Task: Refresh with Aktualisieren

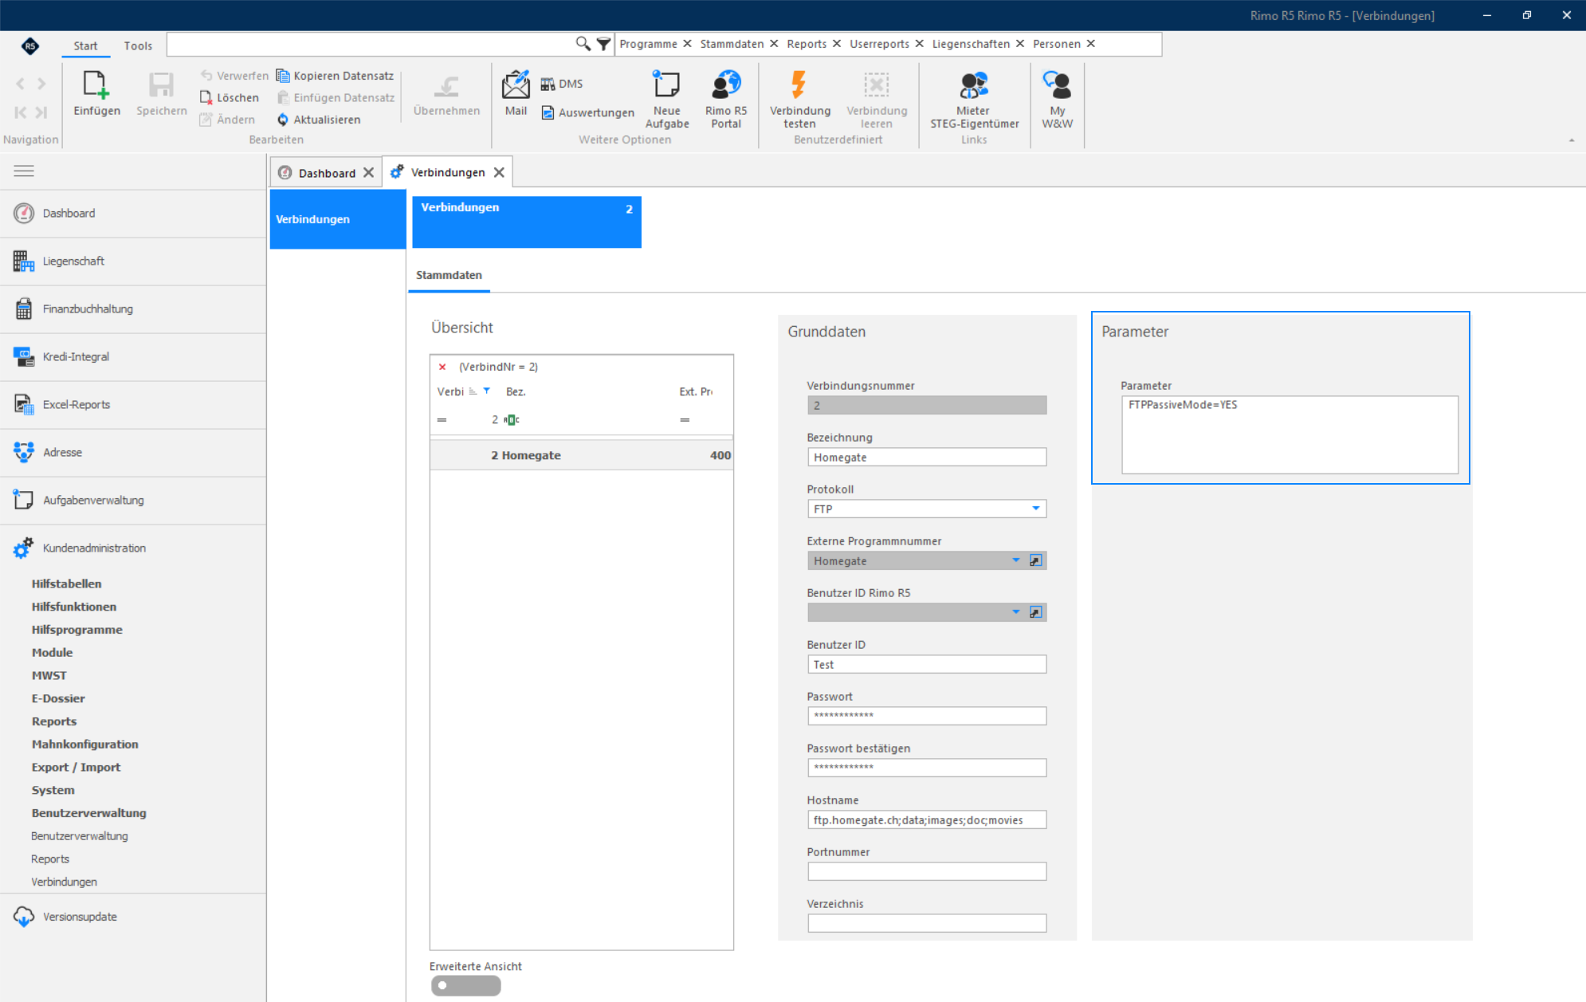Action: 319,120
